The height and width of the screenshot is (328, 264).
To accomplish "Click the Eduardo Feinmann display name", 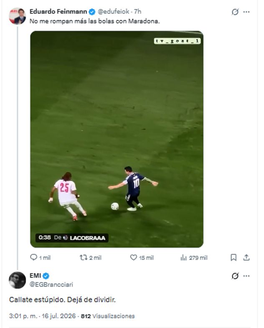I will coord(58,12).
